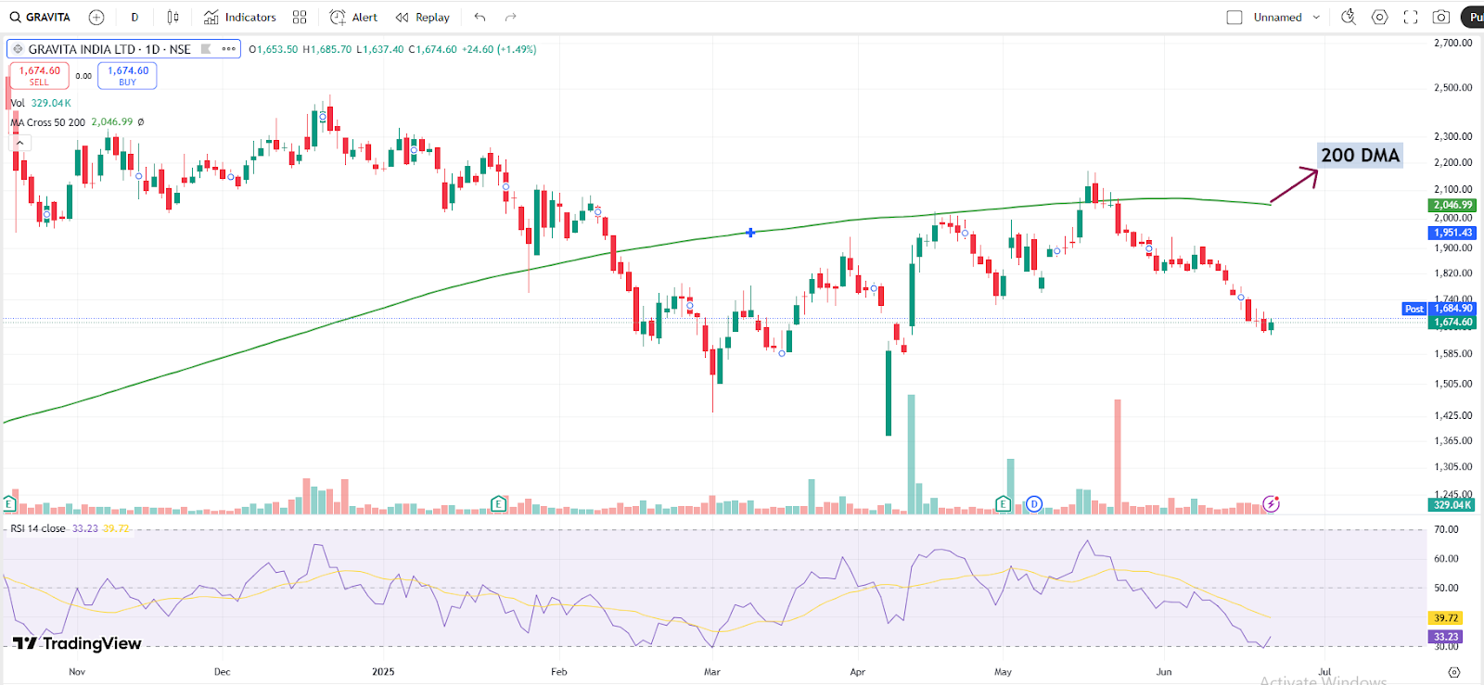Click the Mar label on time axis
Image resolution: width=1484 pixels, height=685 pixels.
pyautogui.click(x=712, y=672)
